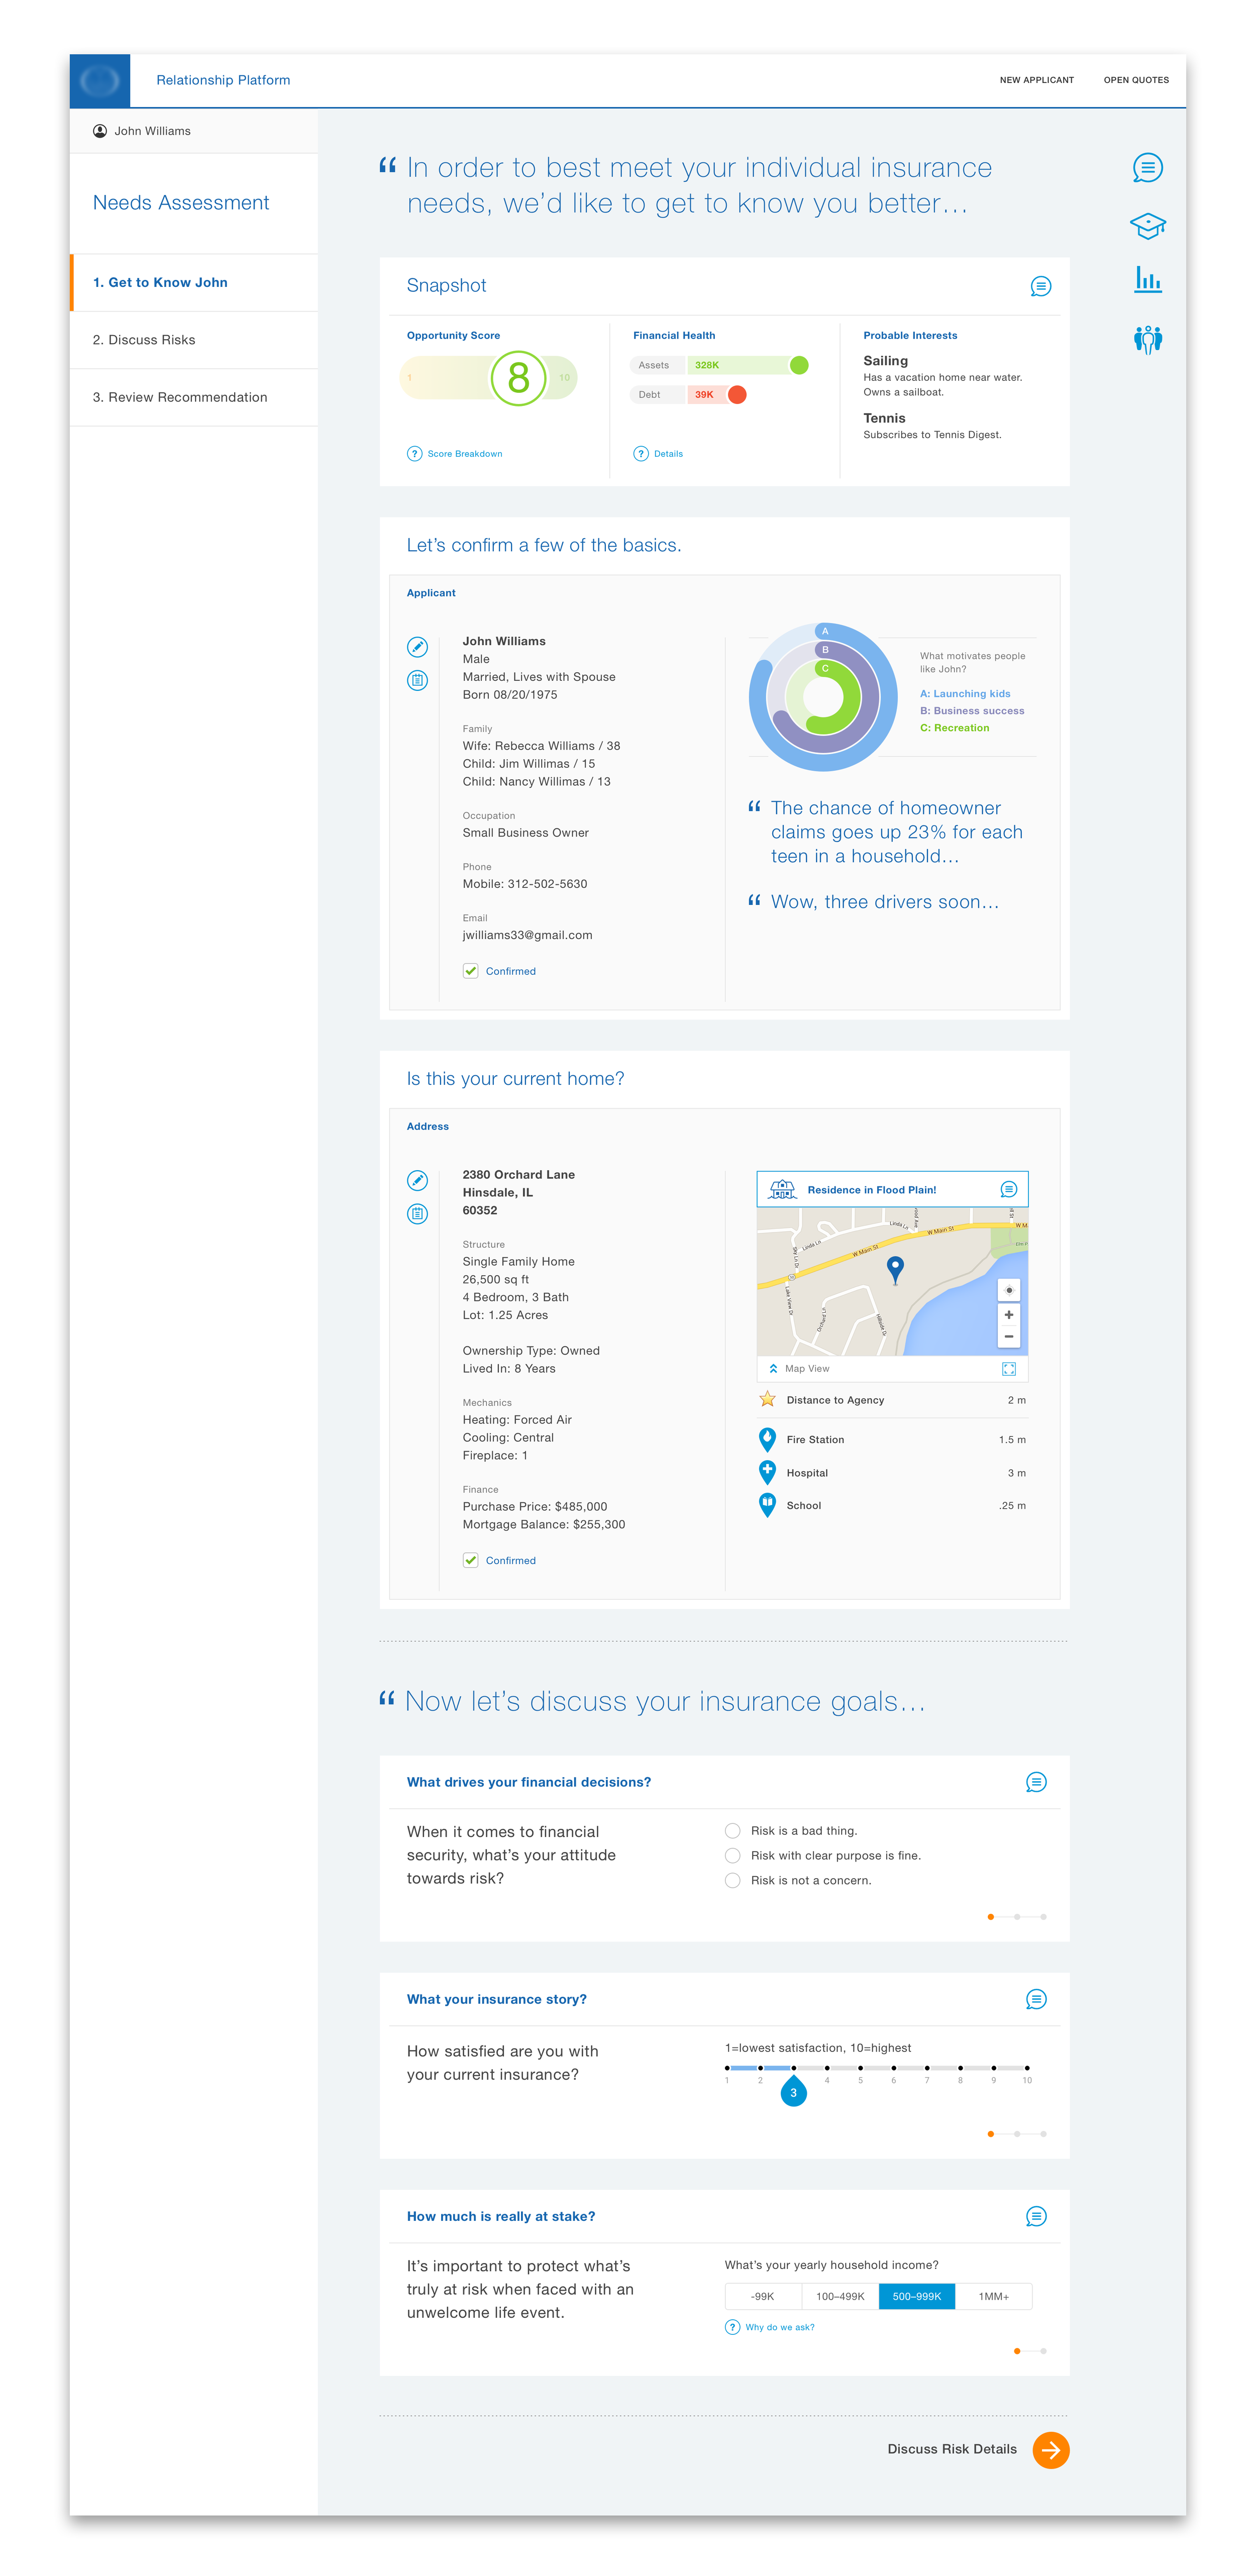Open the clipboard icon beside address details
Screen dimensions: 1256x2576
(x=418, y=1213)
